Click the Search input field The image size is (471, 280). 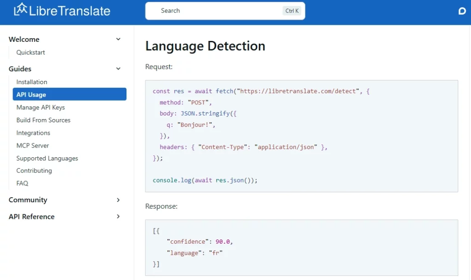tap(225, 11)
